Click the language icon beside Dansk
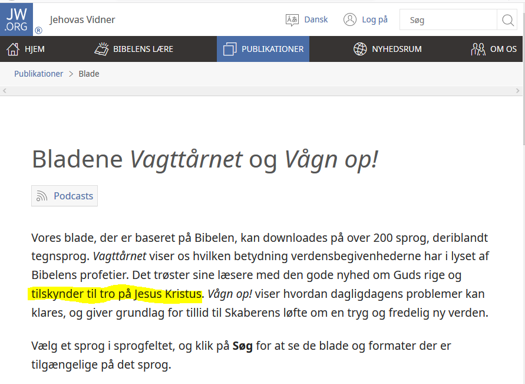 point(292,20)
